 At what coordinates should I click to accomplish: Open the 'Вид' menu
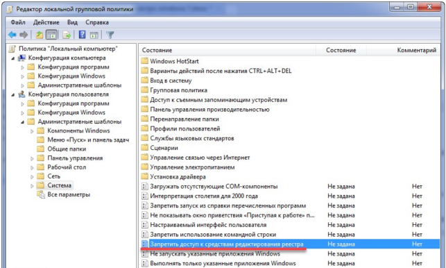coord(72,22)
